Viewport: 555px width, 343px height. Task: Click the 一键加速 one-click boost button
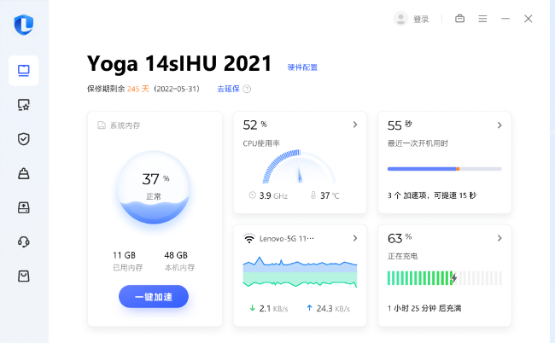click(154, 296)
